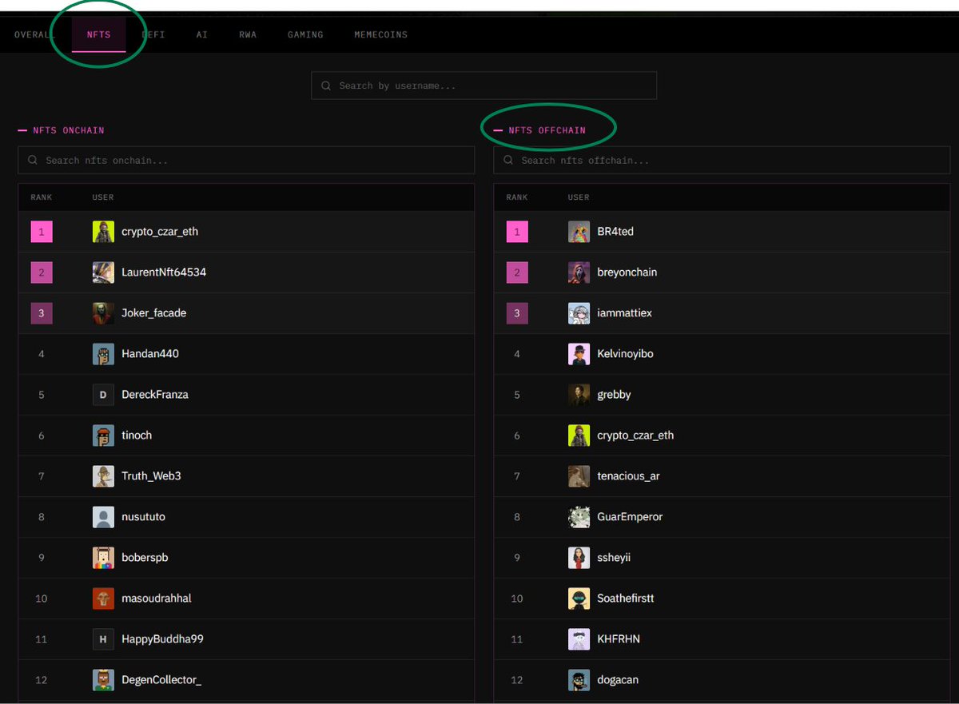Click grebby avatar
The image size is (959, 704).
tap(579, 395)
